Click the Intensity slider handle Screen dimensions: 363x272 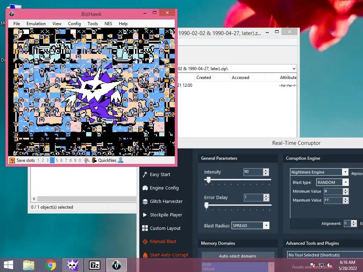click(x=208, y=180)
